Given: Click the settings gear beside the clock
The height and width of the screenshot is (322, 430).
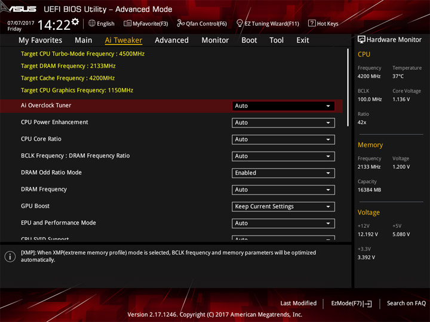Looking at the screenshot, I should [75, 21].
